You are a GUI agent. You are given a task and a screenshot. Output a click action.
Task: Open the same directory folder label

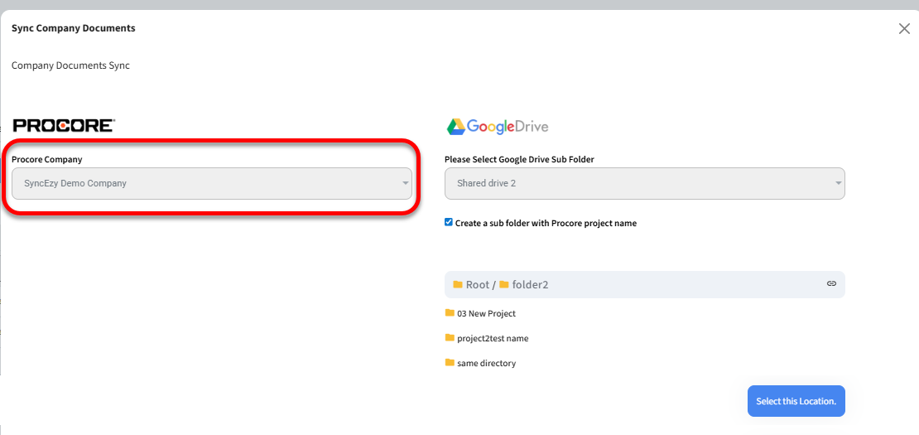pyautogui.click(x=486, y=363)
